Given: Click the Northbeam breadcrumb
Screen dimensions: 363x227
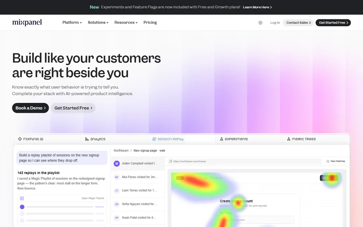Looking at the screenshot, I should tap(121, 151).
